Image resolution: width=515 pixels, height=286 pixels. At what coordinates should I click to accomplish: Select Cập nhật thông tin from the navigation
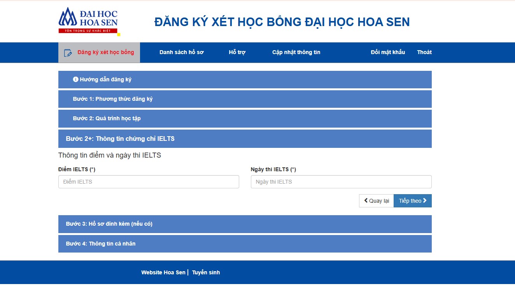coord(296,52)
